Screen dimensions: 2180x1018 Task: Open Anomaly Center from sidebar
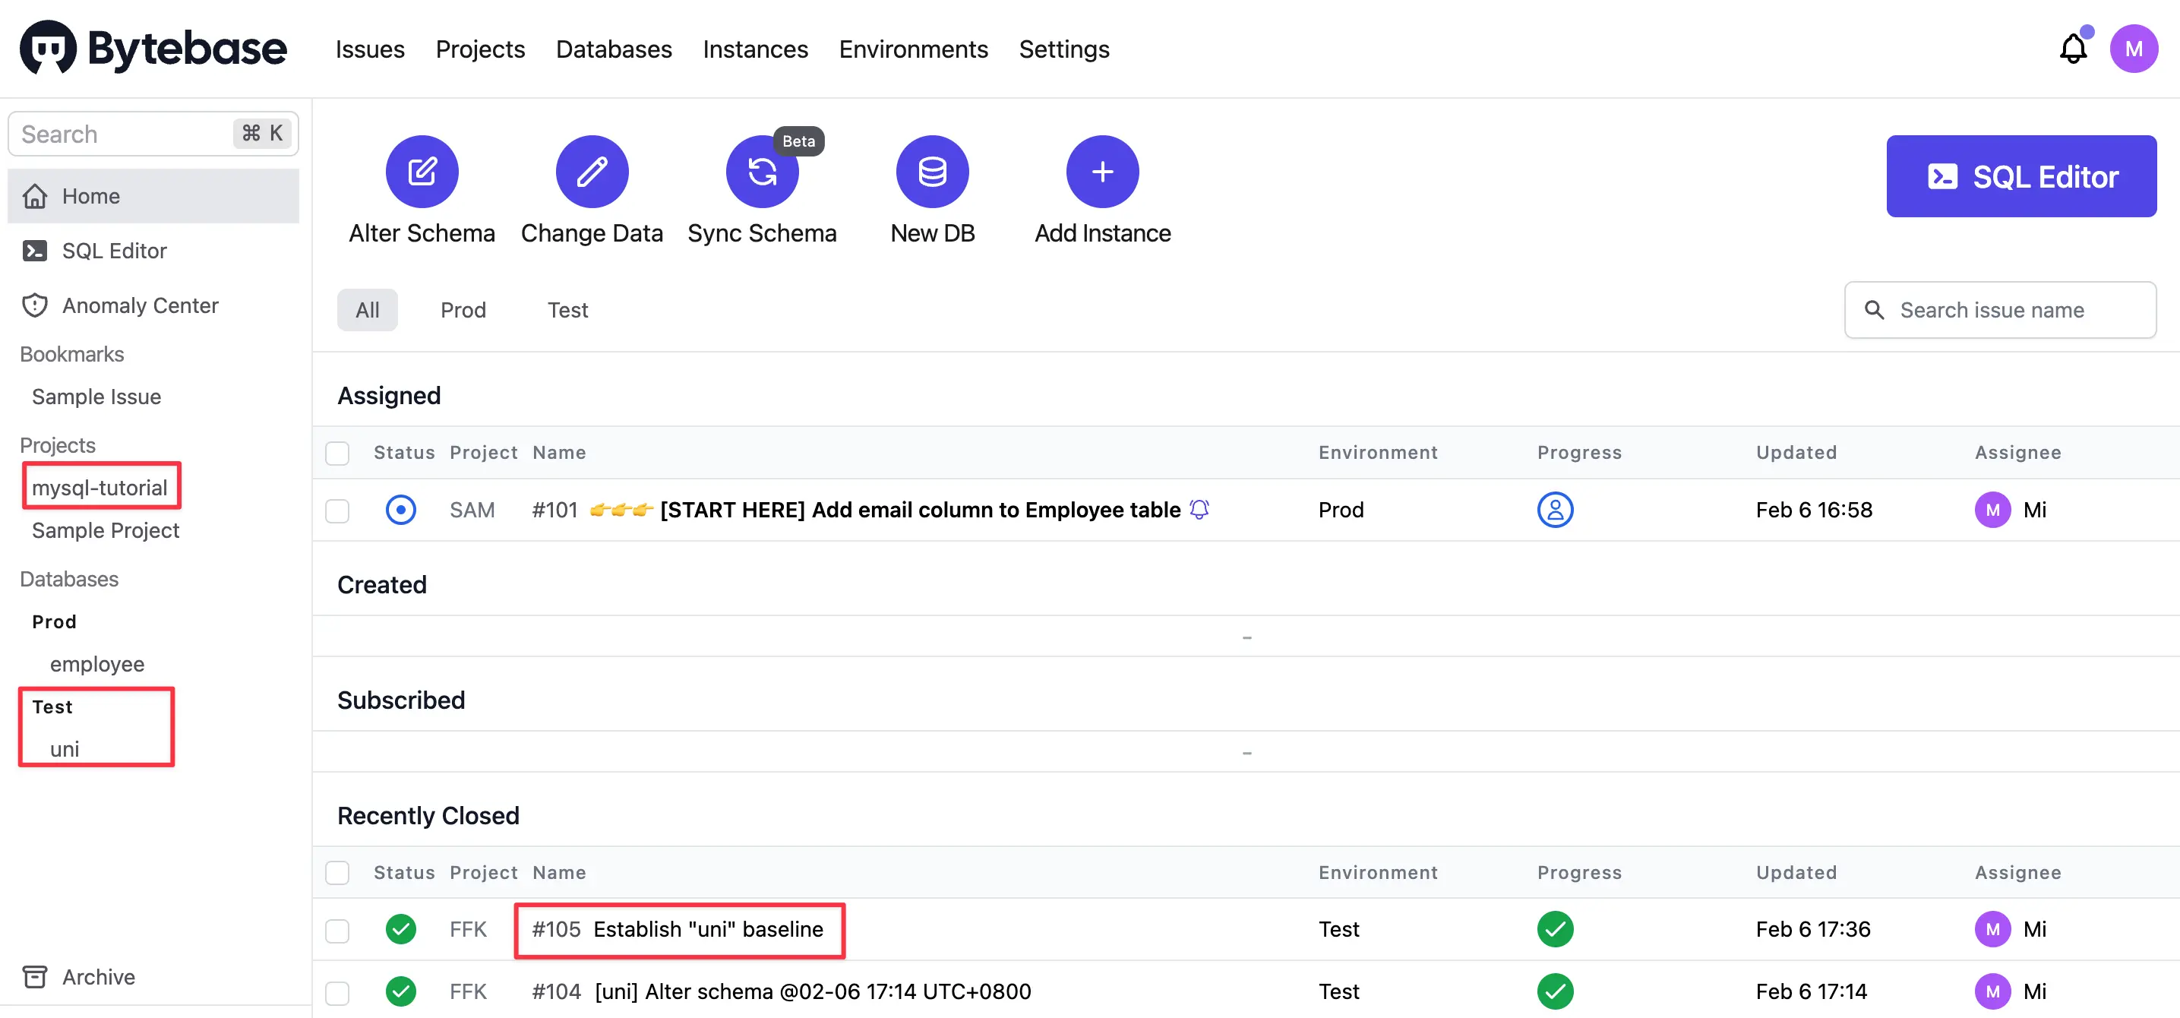pyautogui.click(x=140, y=305)
